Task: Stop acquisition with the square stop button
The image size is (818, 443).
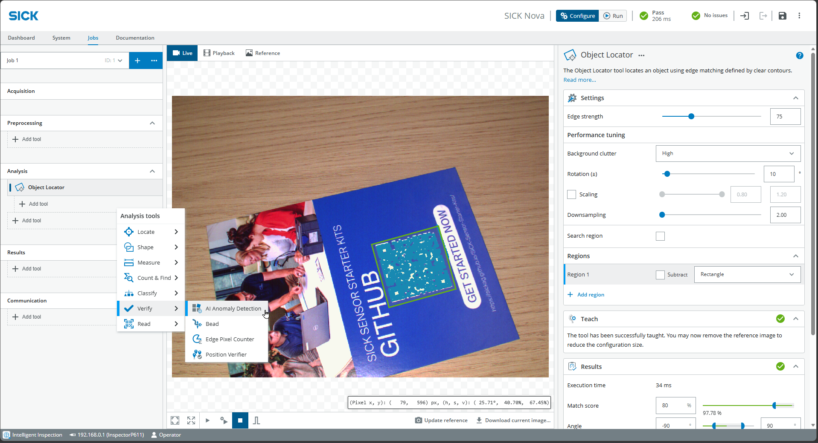Action: [x=240, y=420]
